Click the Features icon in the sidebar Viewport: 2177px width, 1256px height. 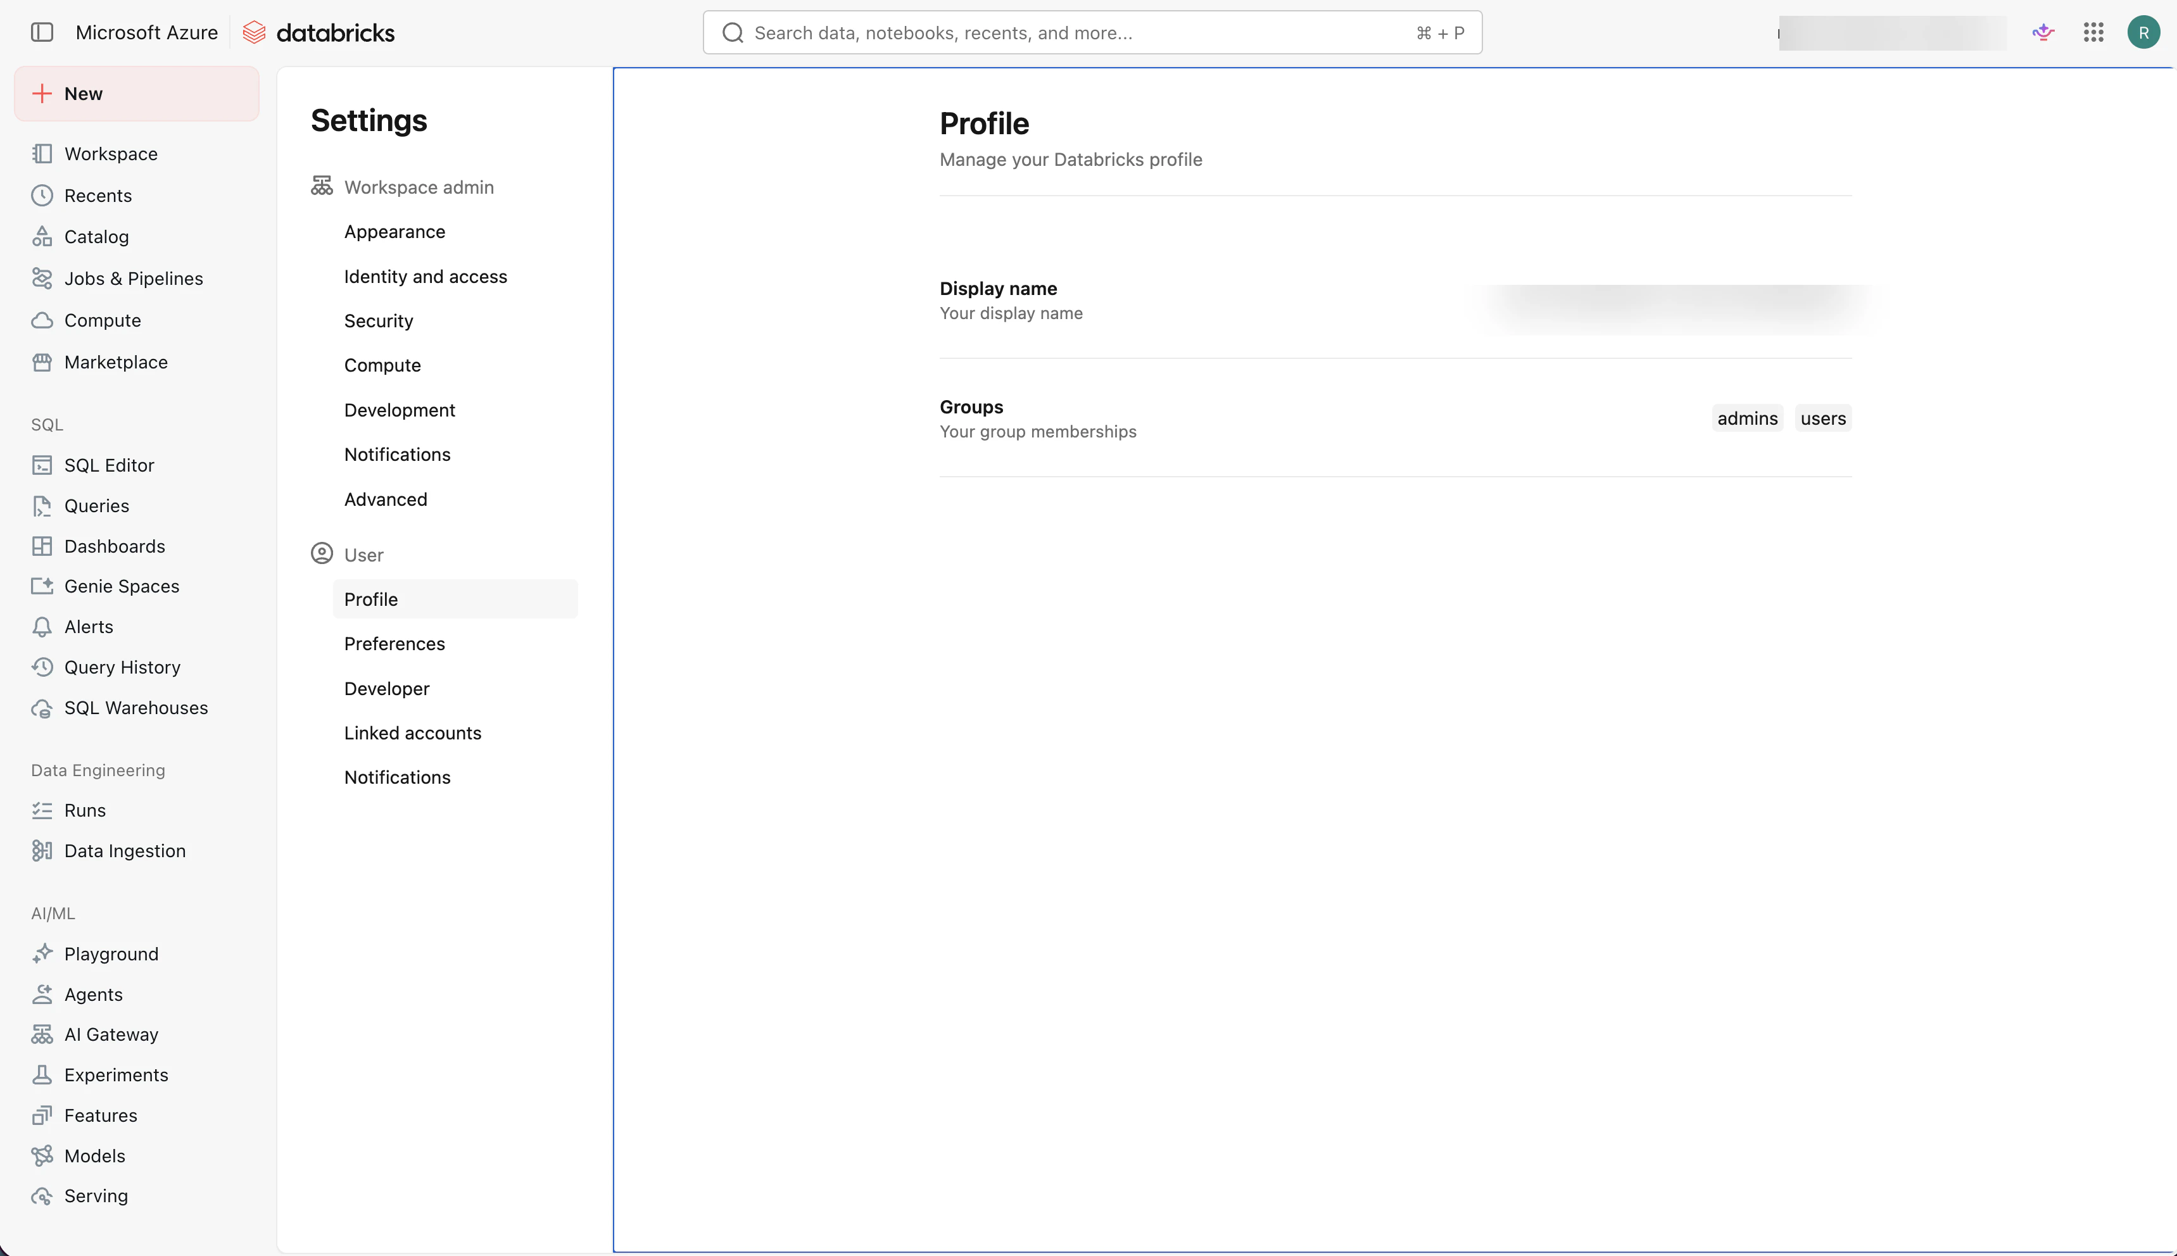41,1115
